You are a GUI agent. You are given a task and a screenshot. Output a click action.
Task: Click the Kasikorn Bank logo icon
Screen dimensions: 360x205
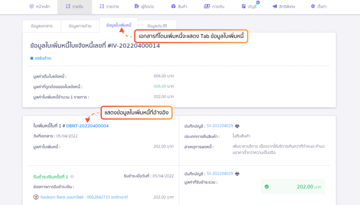point(36,197)
